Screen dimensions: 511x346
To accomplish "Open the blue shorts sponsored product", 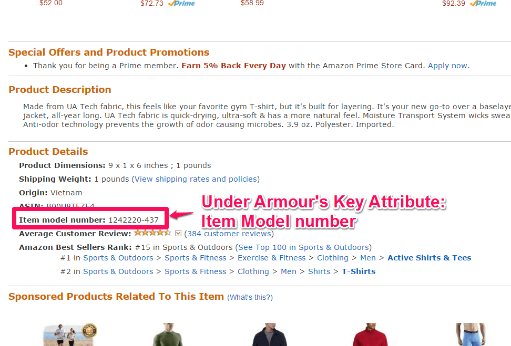I will tap(471, 334).
